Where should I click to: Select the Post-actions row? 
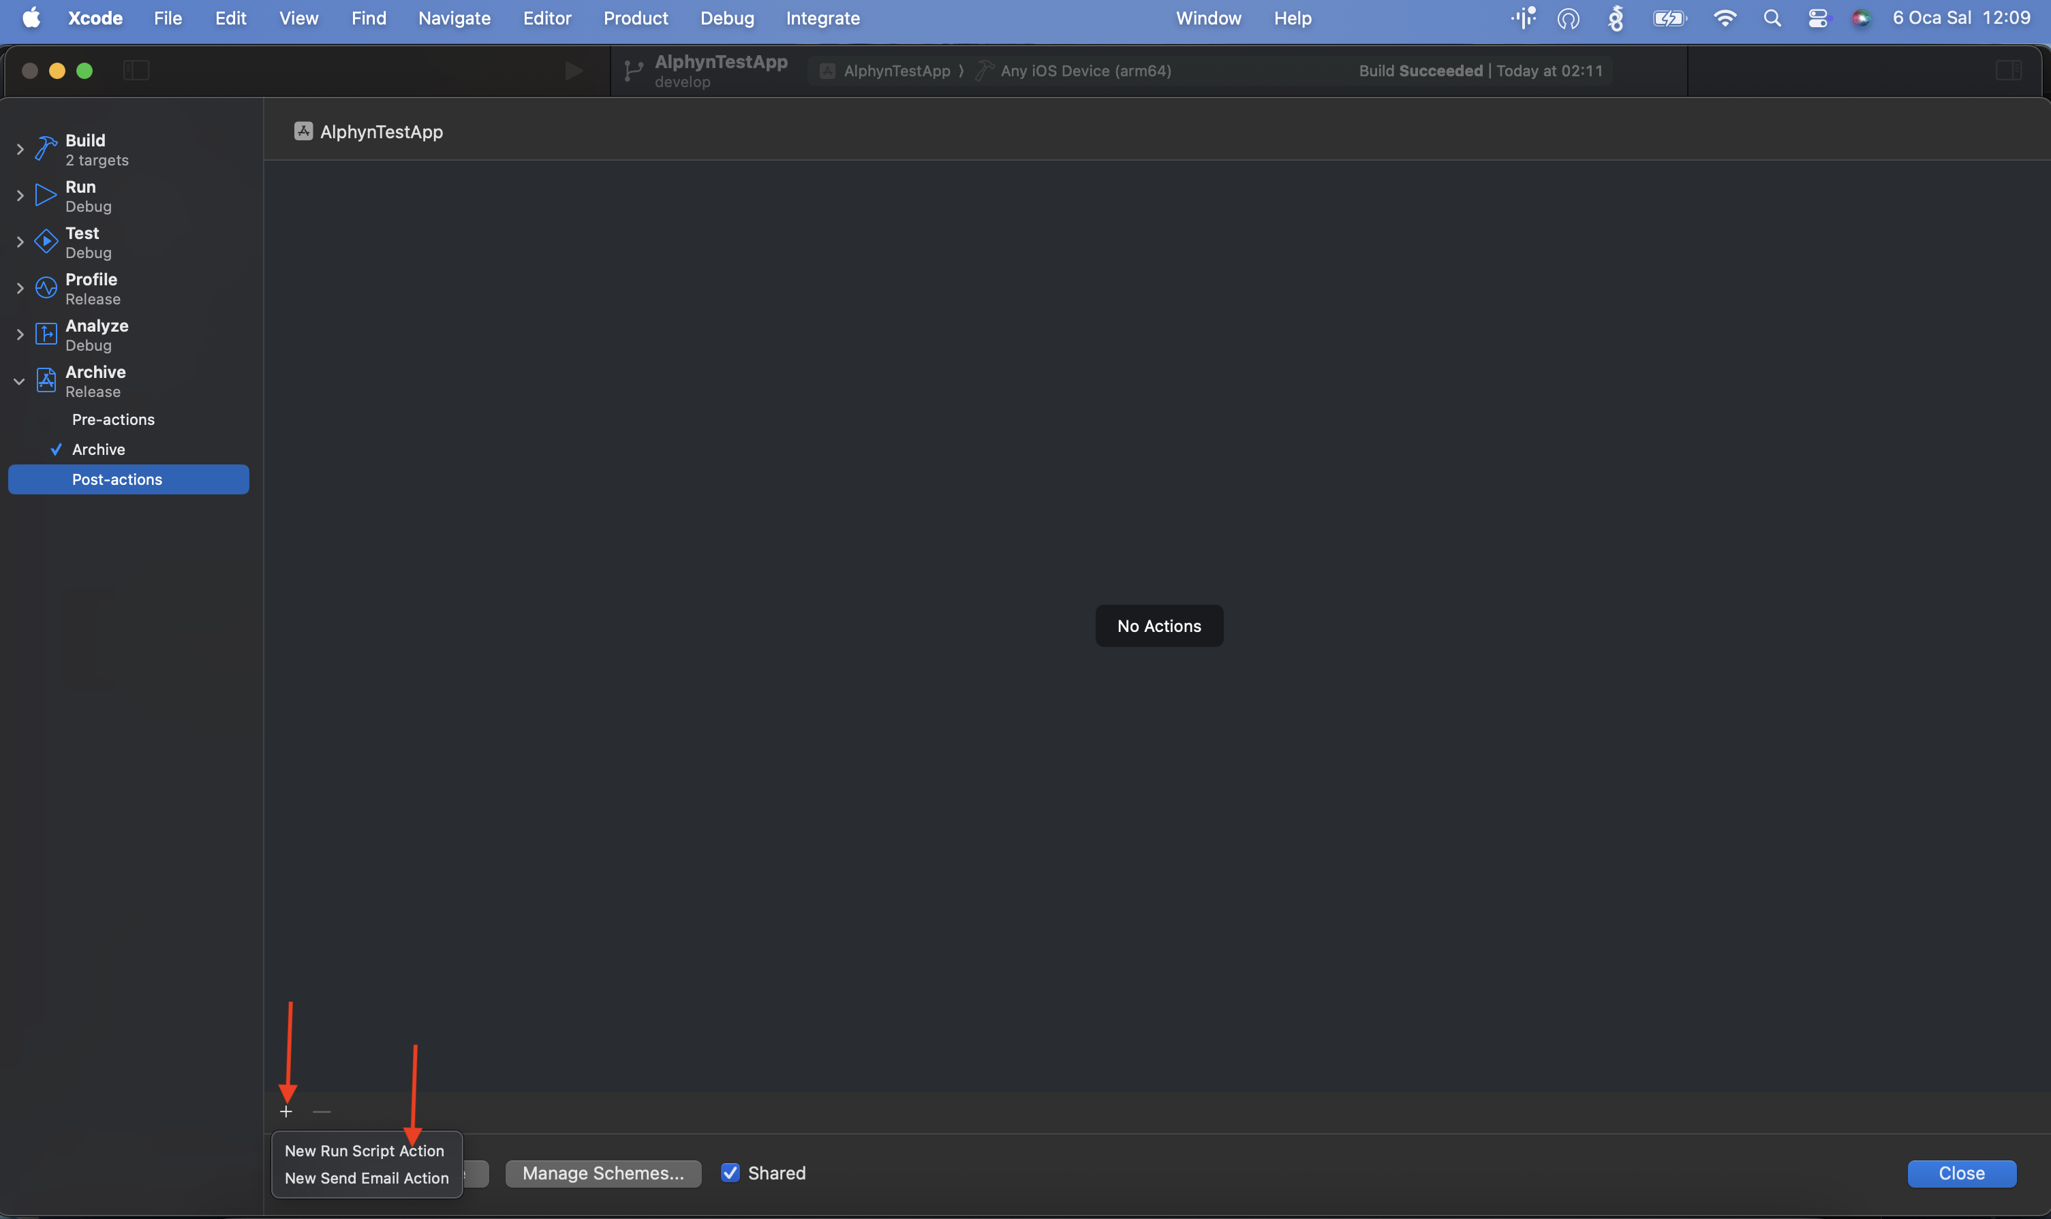[128, 479]
